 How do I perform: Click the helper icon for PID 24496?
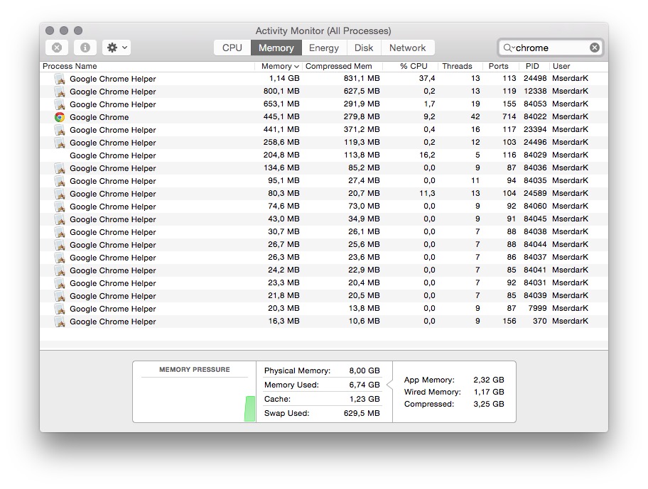[x=60, y=143]
